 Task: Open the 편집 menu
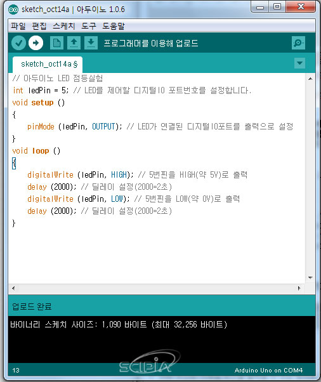39,26
